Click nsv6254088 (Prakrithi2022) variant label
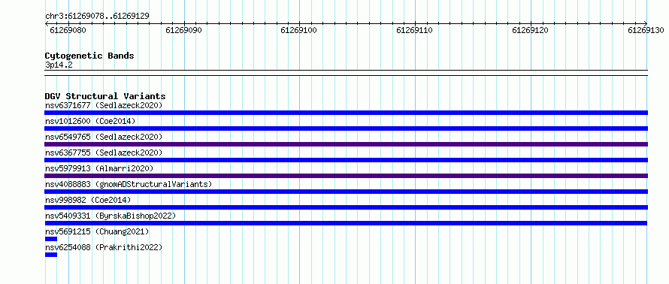This screenshot has height=284, width=669. pos(104,247)
